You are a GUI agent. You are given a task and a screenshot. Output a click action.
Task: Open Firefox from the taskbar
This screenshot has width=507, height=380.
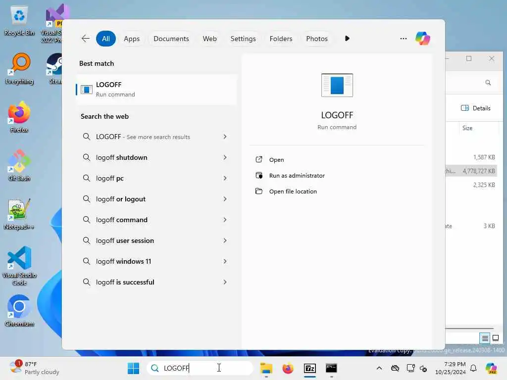coord(288,368)
